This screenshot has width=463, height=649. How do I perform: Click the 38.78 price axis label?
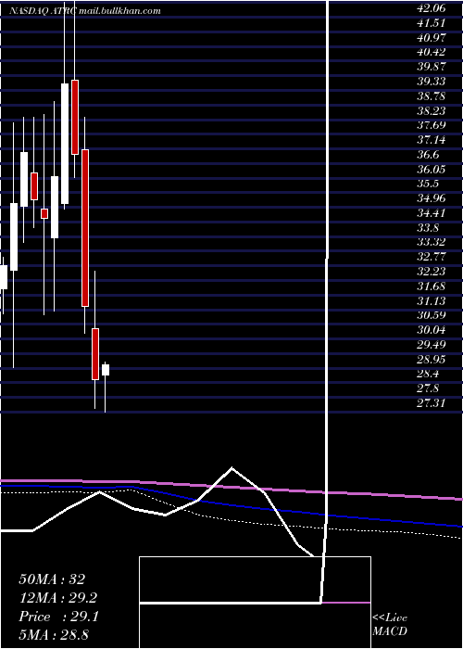point(432,96)
